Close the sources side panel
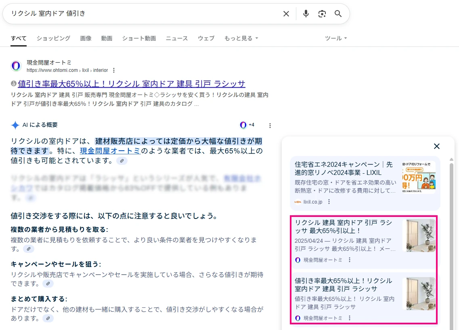This screenshot has width=459, height=330. click(x=436, y=146)
